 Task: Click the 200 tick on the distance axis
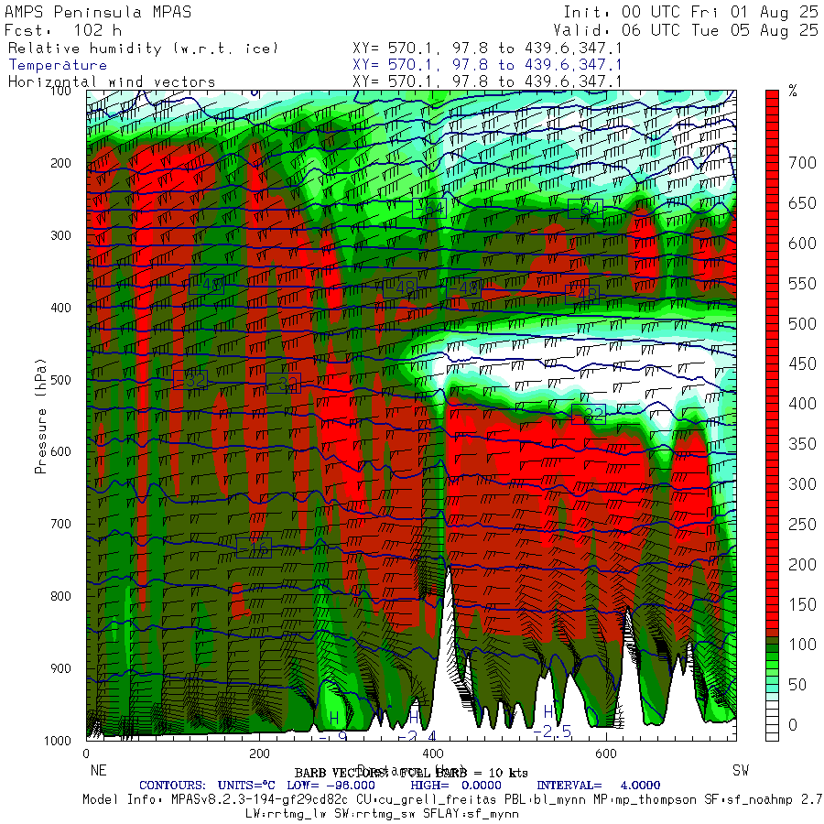(x=259, y=754)
